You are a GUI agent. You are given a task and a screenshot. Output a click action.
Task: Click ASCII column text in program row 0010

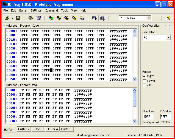tap(118, 40)
